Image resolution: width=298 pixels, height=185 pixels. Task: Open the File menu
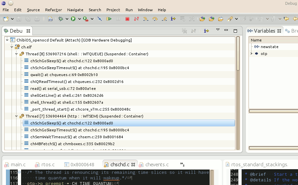pos(6,10)
